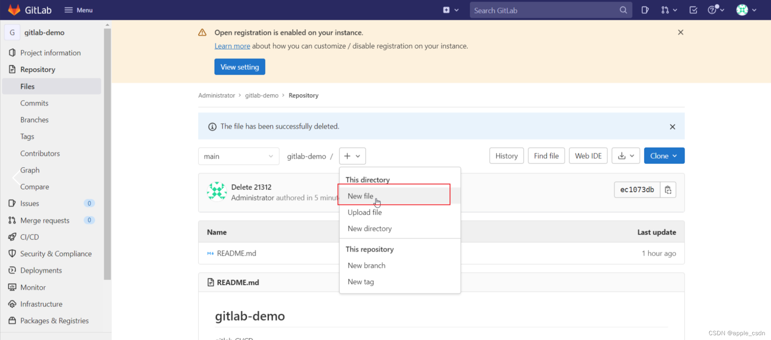This screenshot has height=340, width=771.
Task: Choose New tag from menu
Action: 400,282
